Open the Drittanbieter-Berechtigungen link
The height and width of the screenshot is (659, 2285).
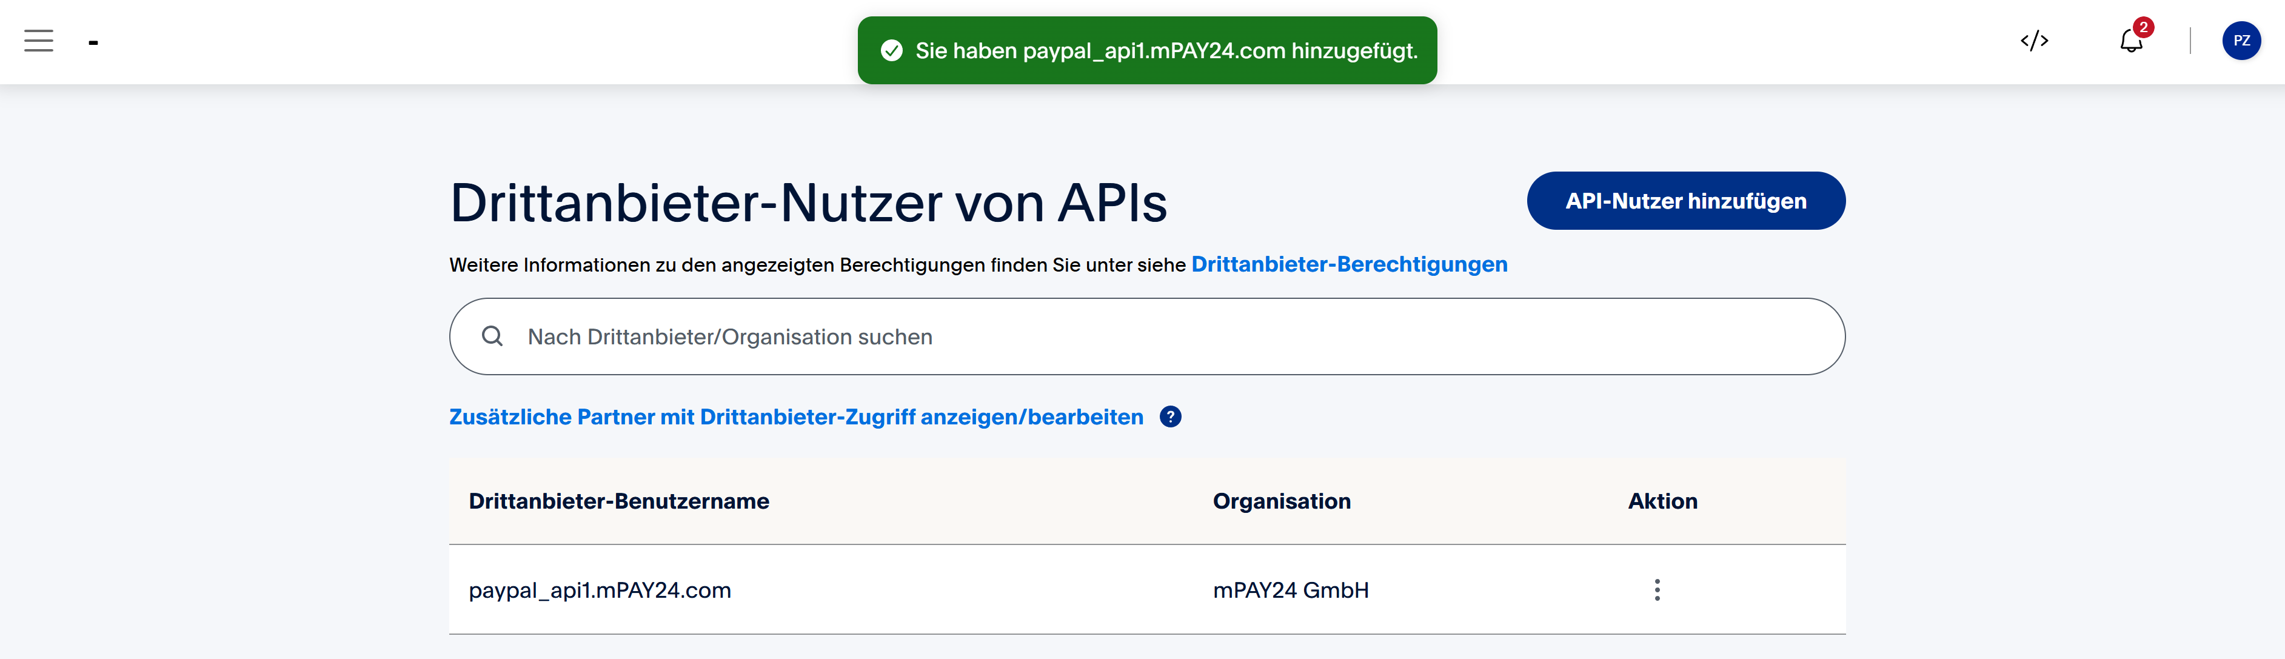[x=1348, y=264]
